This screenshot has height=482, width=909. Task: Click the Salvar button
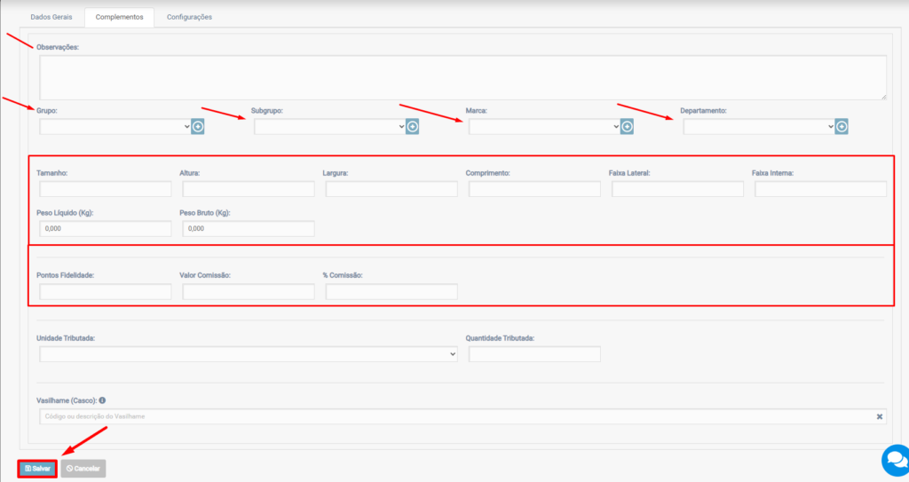[x=37, y=468]
